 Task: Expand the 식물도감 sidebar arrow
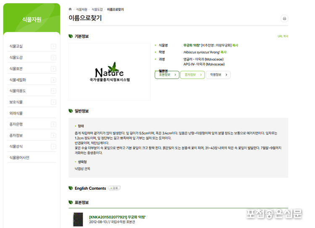[x=53, y=57]
